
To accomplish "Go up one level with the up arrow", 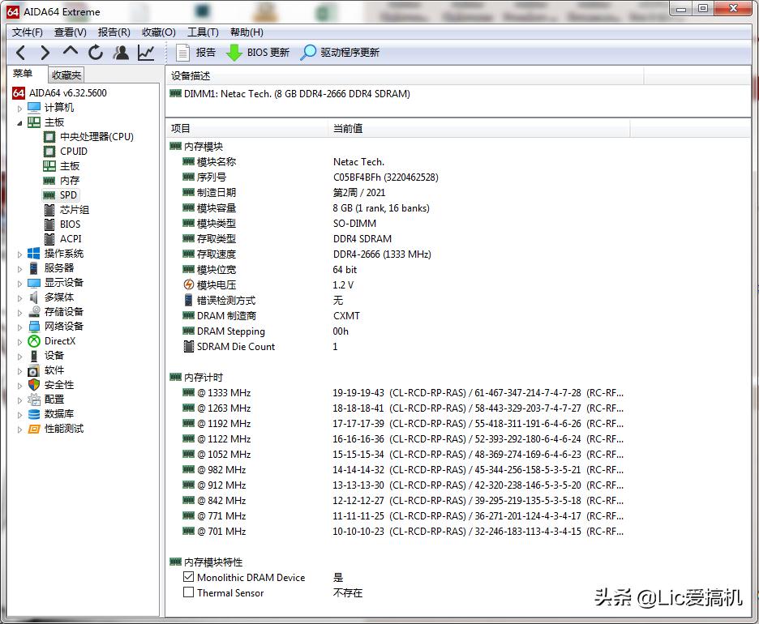I will tap(71, 51).
